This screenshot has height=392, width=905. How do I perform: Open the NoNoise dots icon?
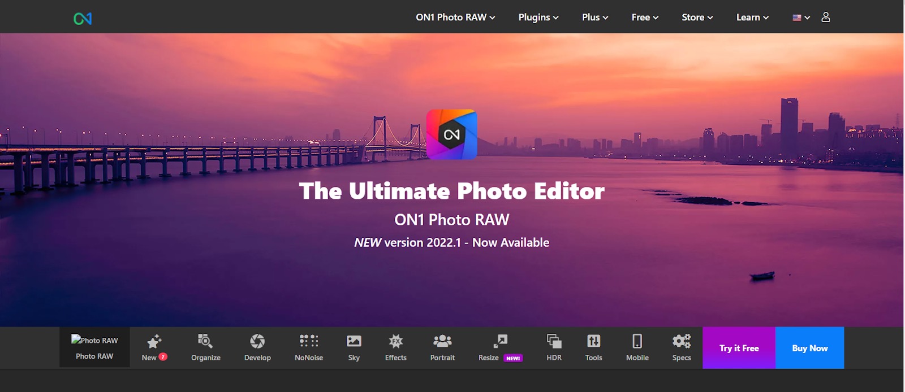click(309, 341)
